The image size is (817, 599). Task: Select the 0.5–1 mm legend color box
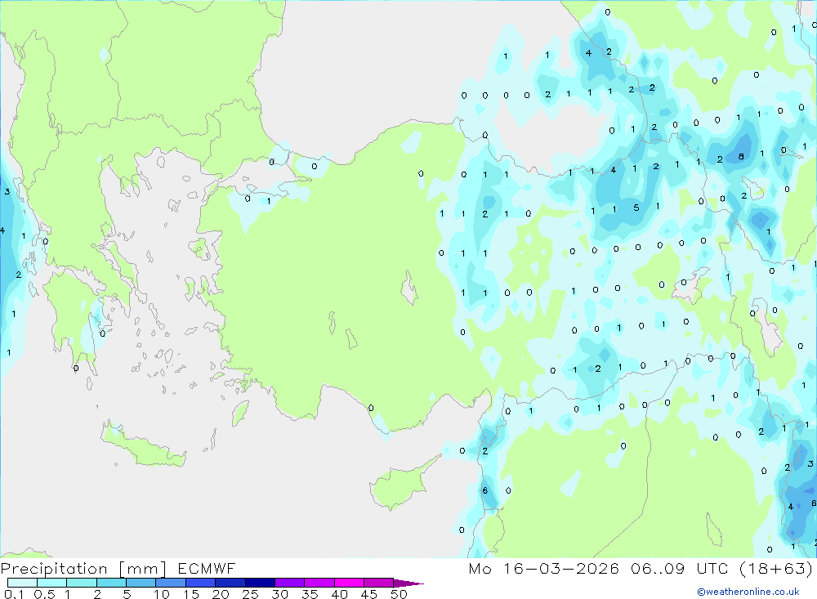click(52, 583)
